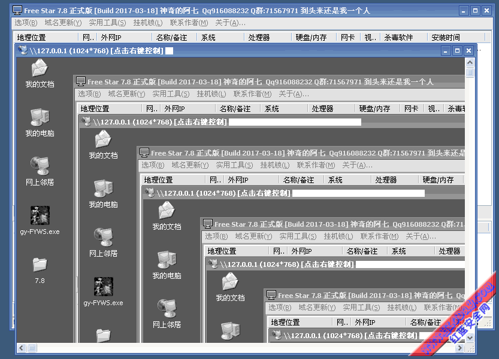The width and height of the screenshot is (499, 359).
Task: Open 挂机锁(L) in the second-level Free Star window
Action: pyautogui.click(x=211, y=94)
